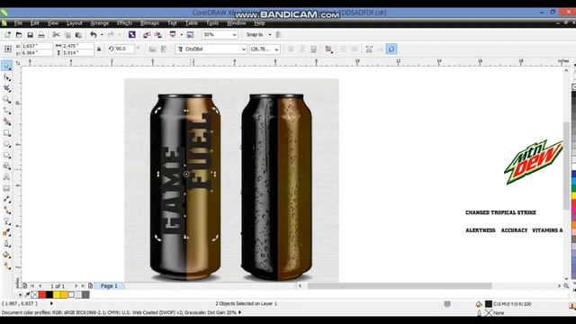Open text alignment options button
This screenshot has width=576, height=324.
(x=328, y=49)
